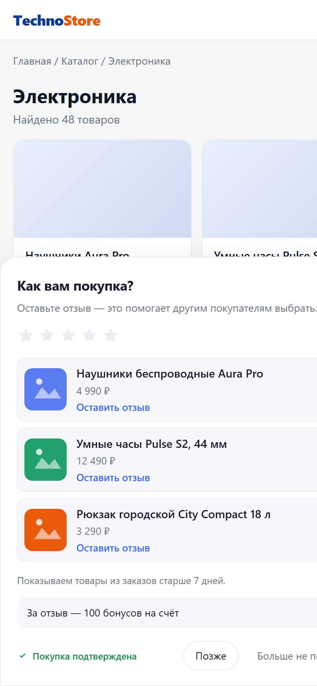This screenshot has width=317, height=686.
Task: Click the title Рюкзак городской City Compact 18 л
Action: pos(174,514)
